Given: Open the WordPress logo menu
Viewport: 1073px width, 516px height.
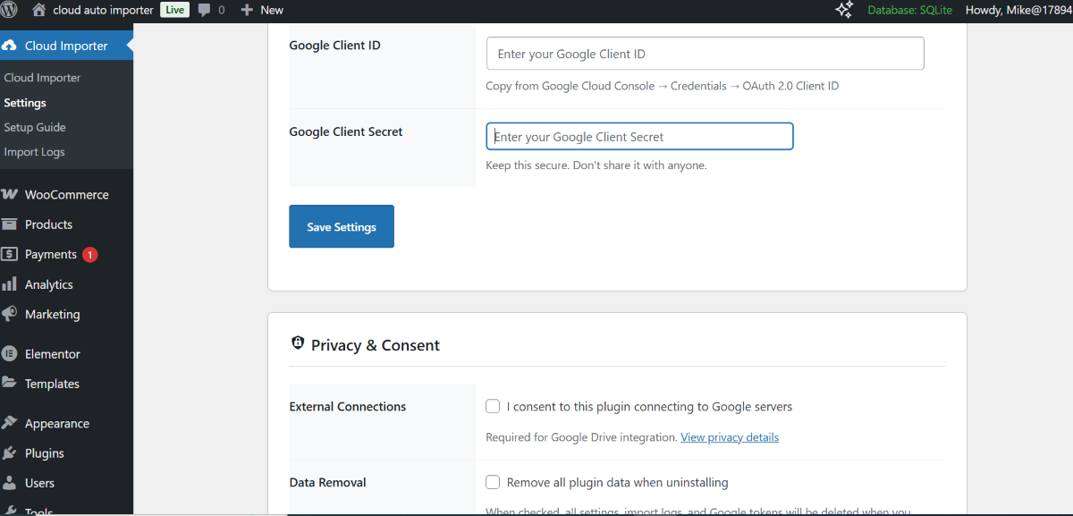Looking at the screenshot, I should (10, 10).
